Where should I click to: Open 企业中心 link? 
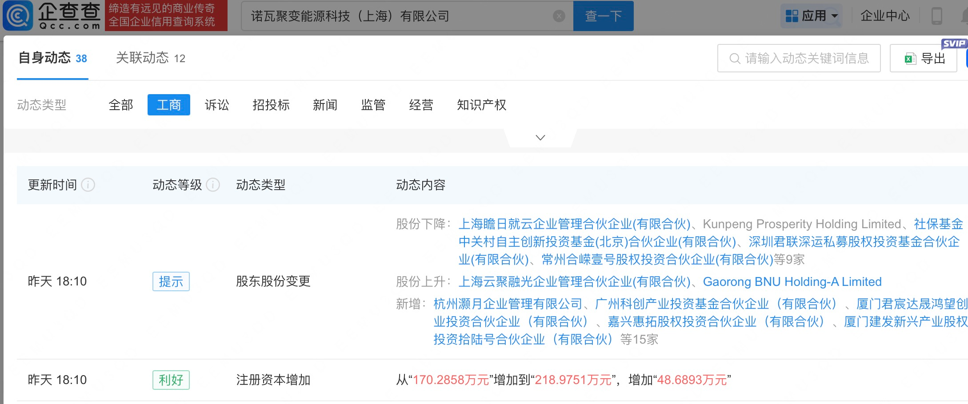point(885,16)
